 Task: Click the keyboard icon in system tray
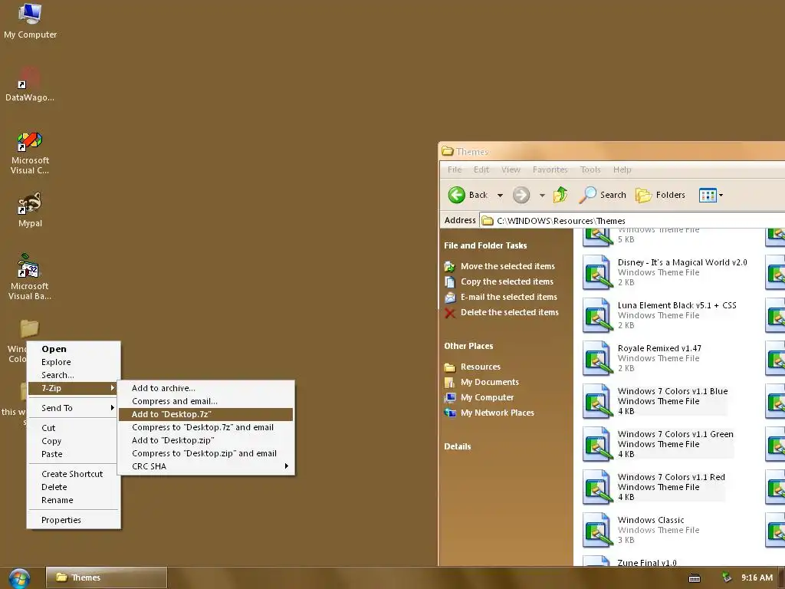click(x=695, y=578)
